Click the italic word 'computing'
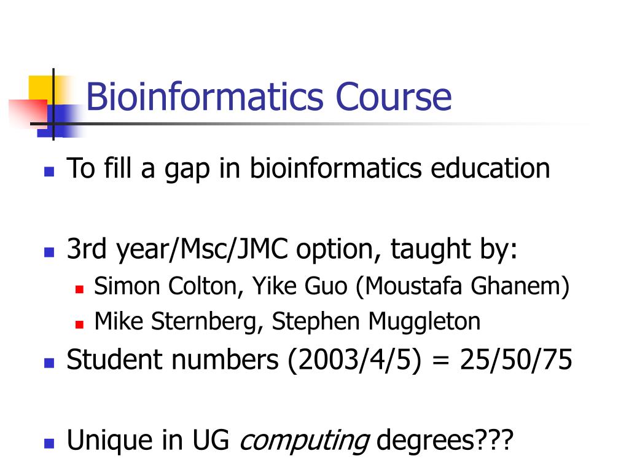Viewport: 629px width, 472px height. click(305, 441)
